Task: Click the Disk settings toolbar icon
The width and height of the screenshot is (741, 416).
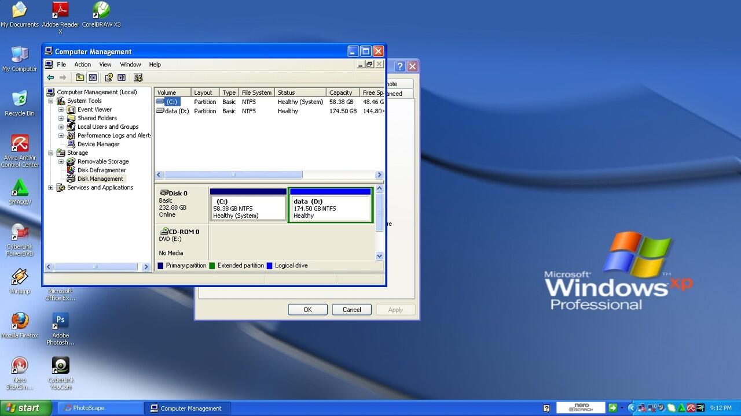Action: pos(138,77)
